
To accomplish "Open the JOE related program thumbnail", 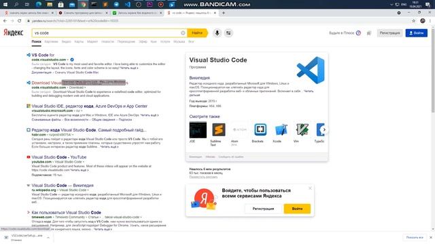I will (x=198, y=129).
